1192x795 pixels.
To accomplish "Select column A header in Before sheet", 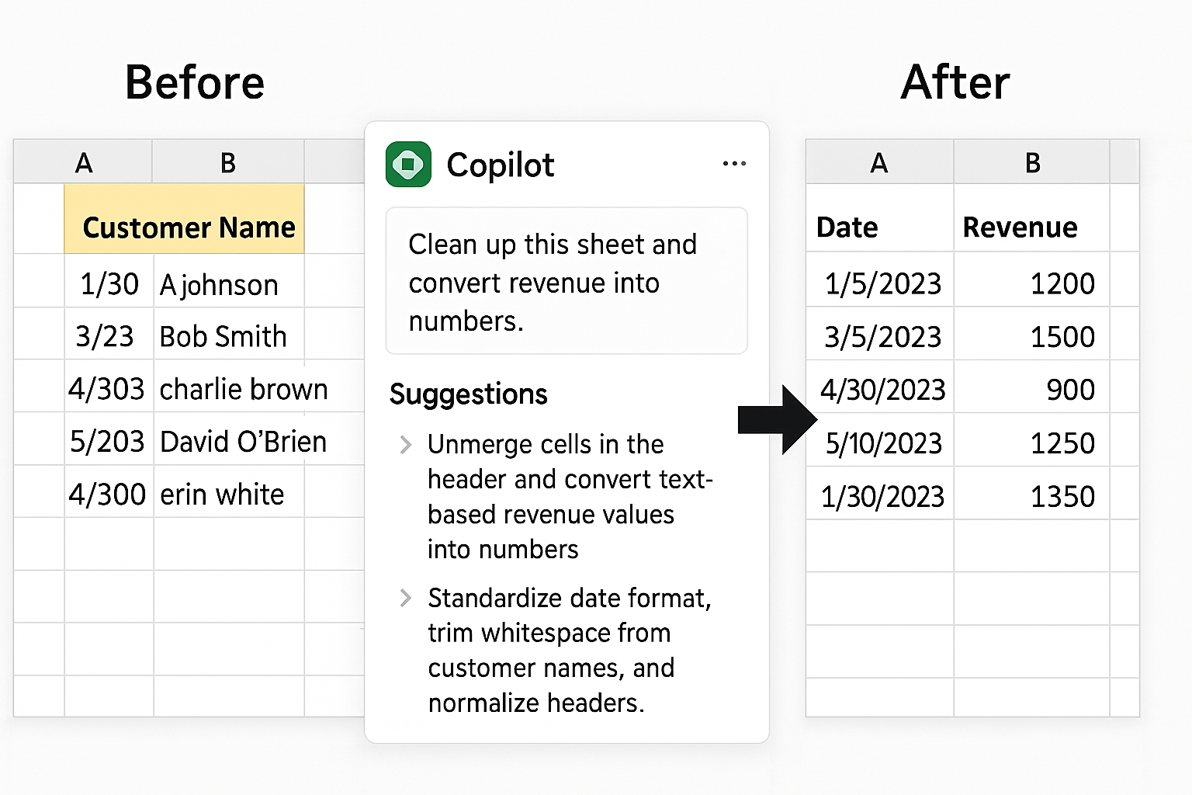I will pos(83,162).
